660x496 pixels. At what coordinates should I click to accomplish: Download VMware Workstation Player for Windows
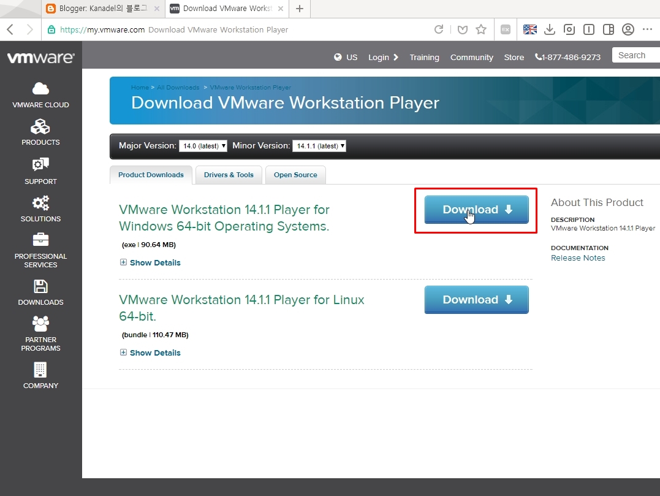pos(476,209)
